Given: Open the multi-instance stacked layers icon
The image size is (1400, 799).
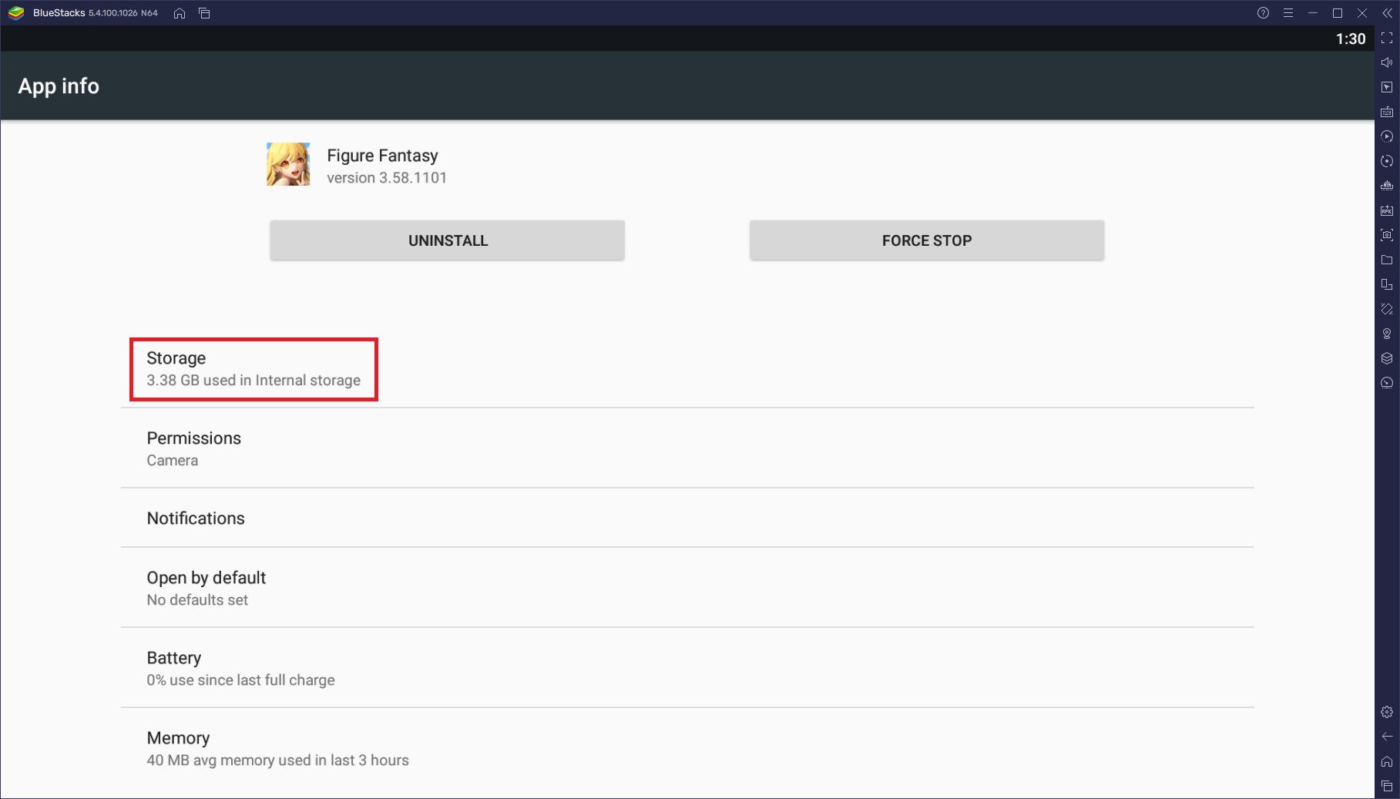Looking at the screenshot, I should pos(1387,358).
